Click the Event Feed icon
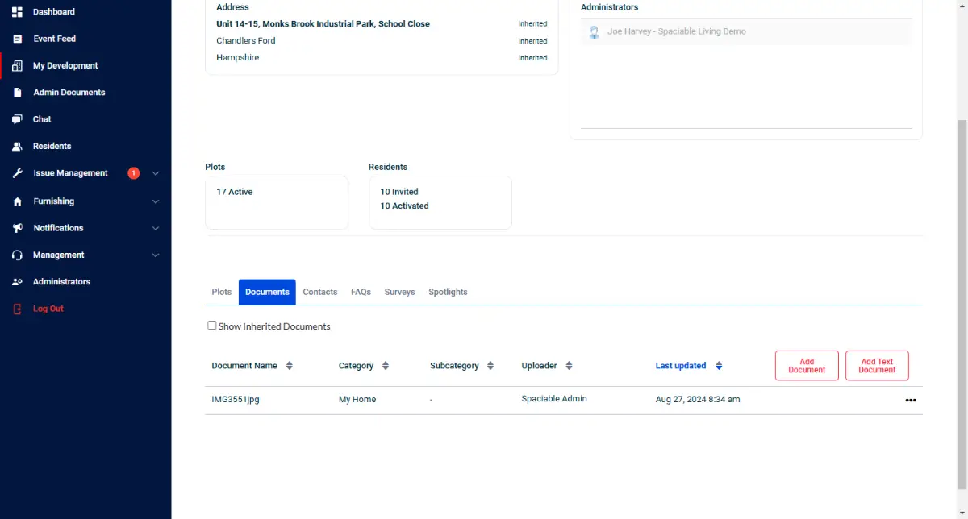 17,39
